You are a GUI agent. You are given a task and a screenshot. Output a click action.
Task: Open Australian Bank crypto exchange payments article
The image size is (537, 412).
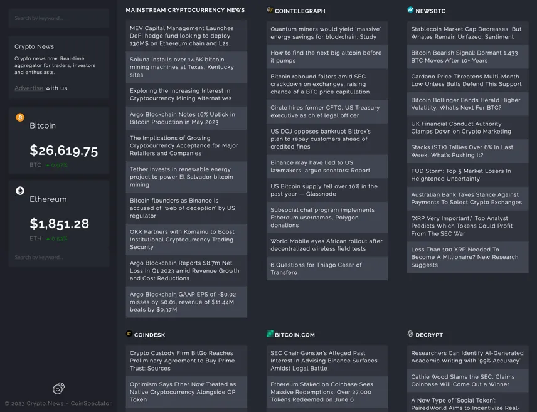(468, 198)
